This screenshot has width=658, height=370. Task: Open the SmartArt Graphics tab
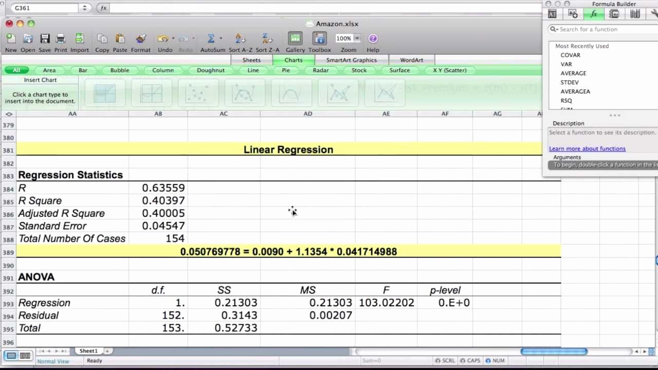pos(351,60)
